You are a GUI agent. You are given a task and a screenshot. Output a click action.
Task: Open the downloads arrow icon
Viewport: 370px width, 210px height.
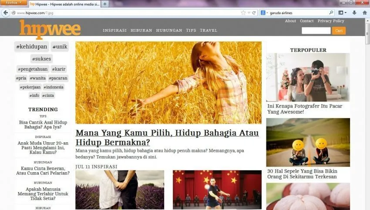pyautogui.click(x=354, y=13)
